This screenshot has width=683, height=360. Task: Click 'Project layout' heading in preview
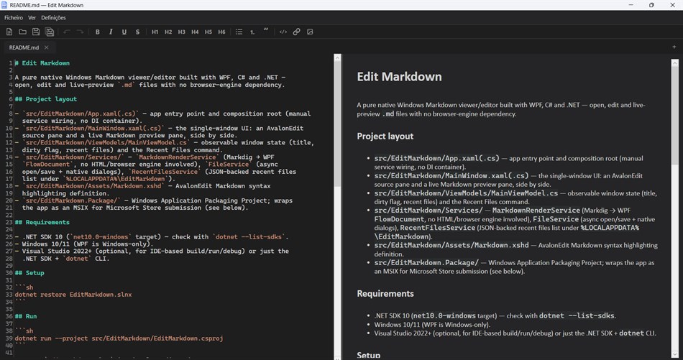click(385, 137)
